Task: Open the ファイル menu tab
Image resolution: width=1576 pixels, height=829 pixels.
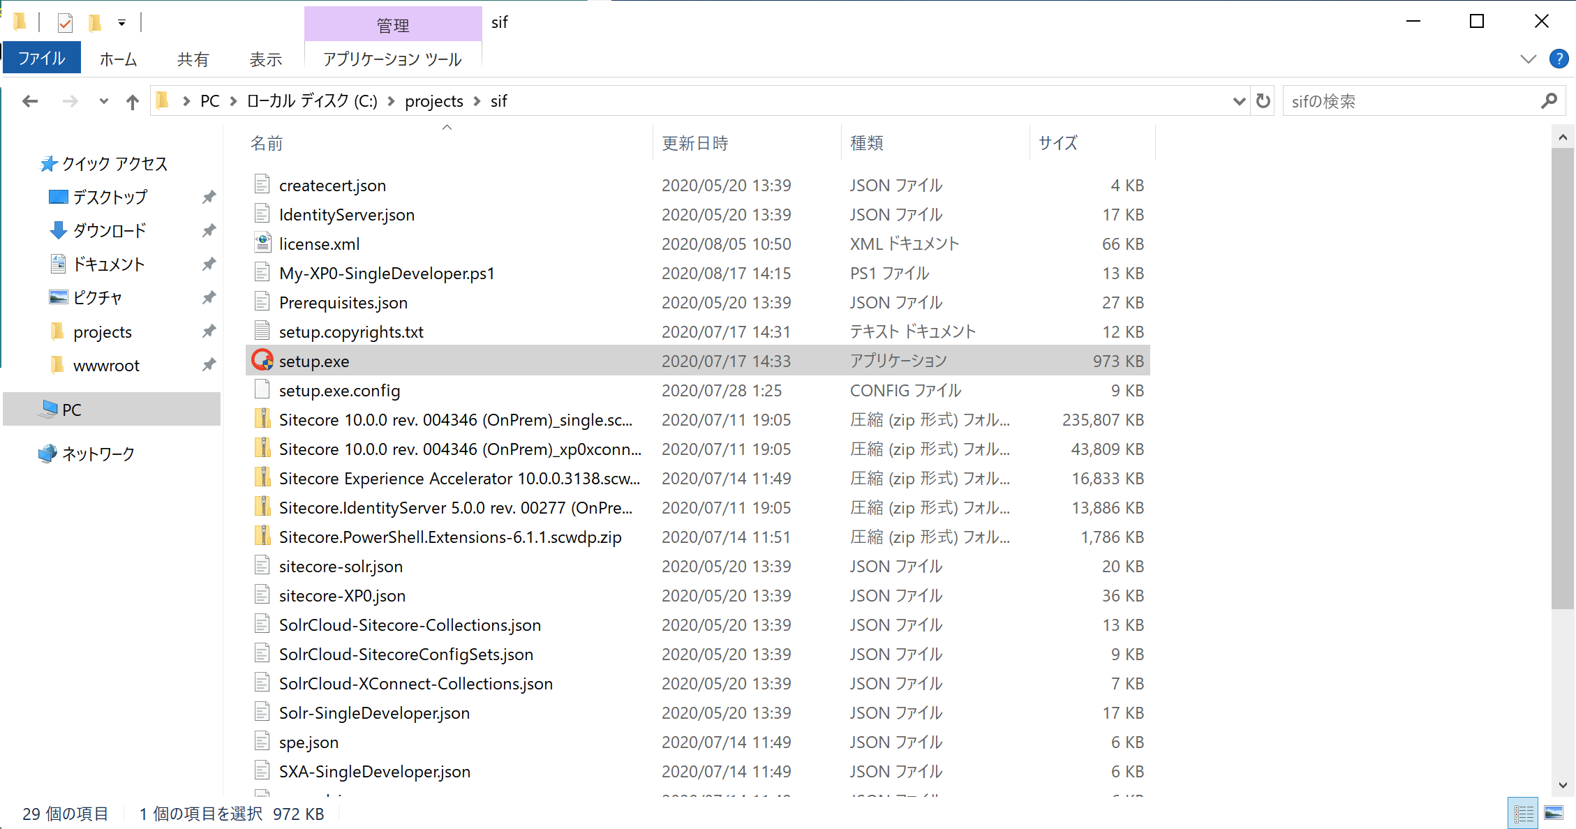Action: coord(42,59)
